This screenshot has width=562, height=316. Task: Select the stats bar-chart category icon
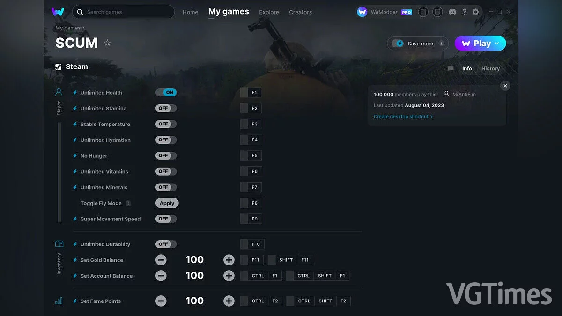pos(59,301)
